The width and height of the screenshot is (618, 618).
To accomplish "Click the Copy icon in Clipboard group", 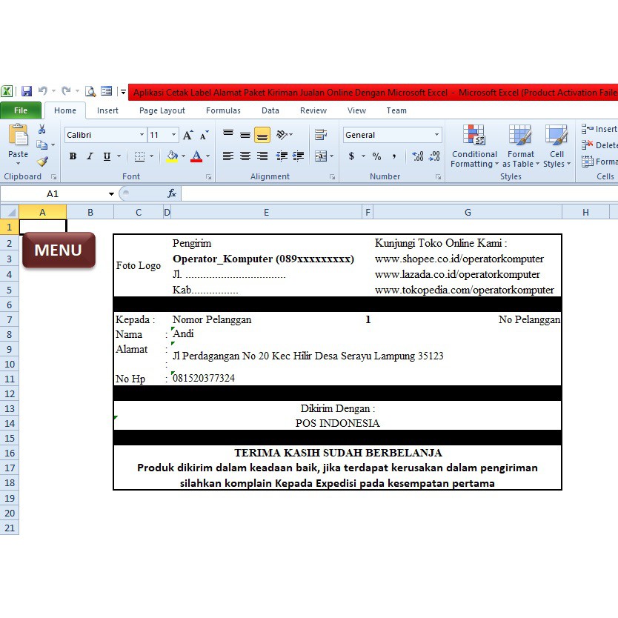I will coord(41,145).
